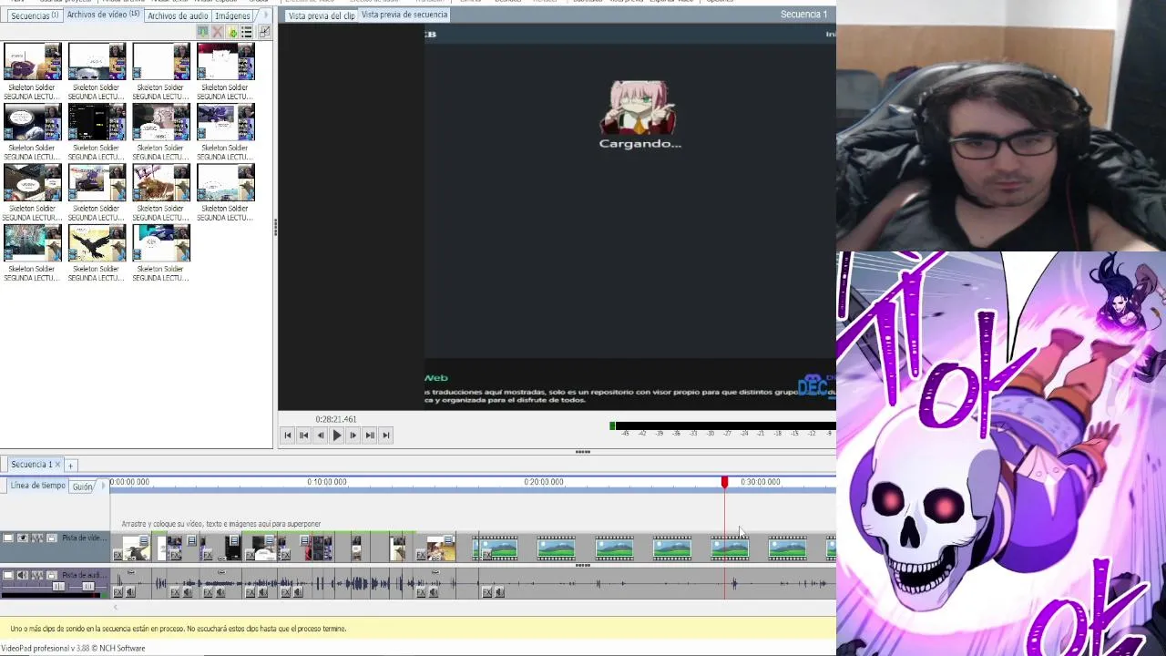Viewport: 1166px width, 656px height.
Task: Go to next clip edge button
Action: click(370, 436)
